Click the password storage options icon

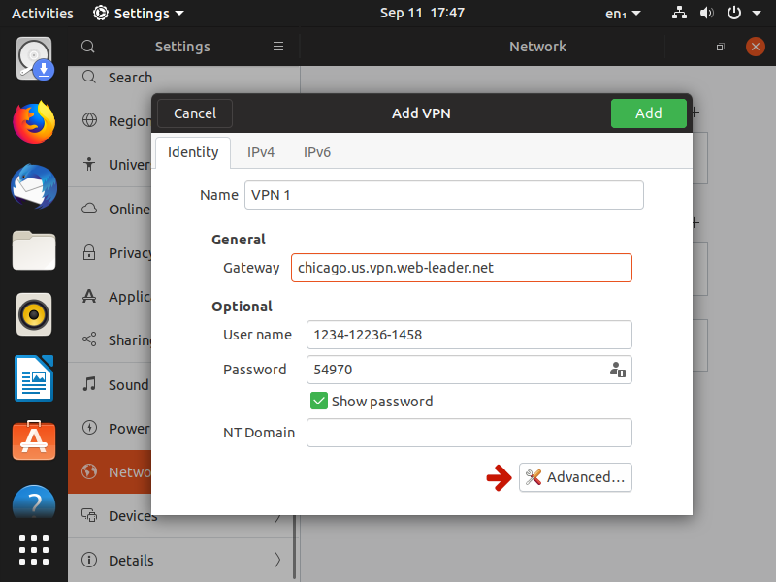(x=617, y=370)
